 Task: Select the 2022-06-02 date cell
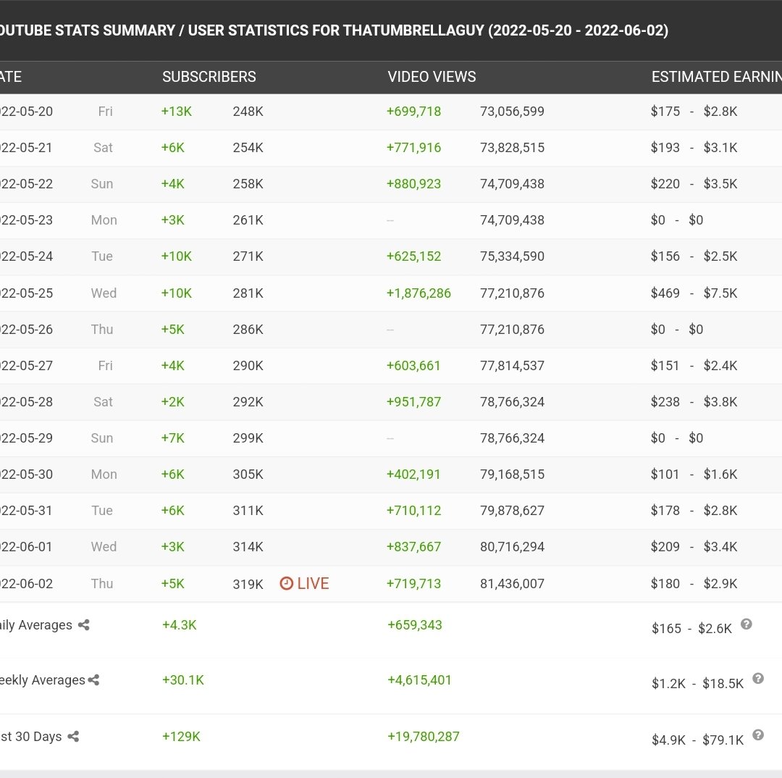[26, 583]
